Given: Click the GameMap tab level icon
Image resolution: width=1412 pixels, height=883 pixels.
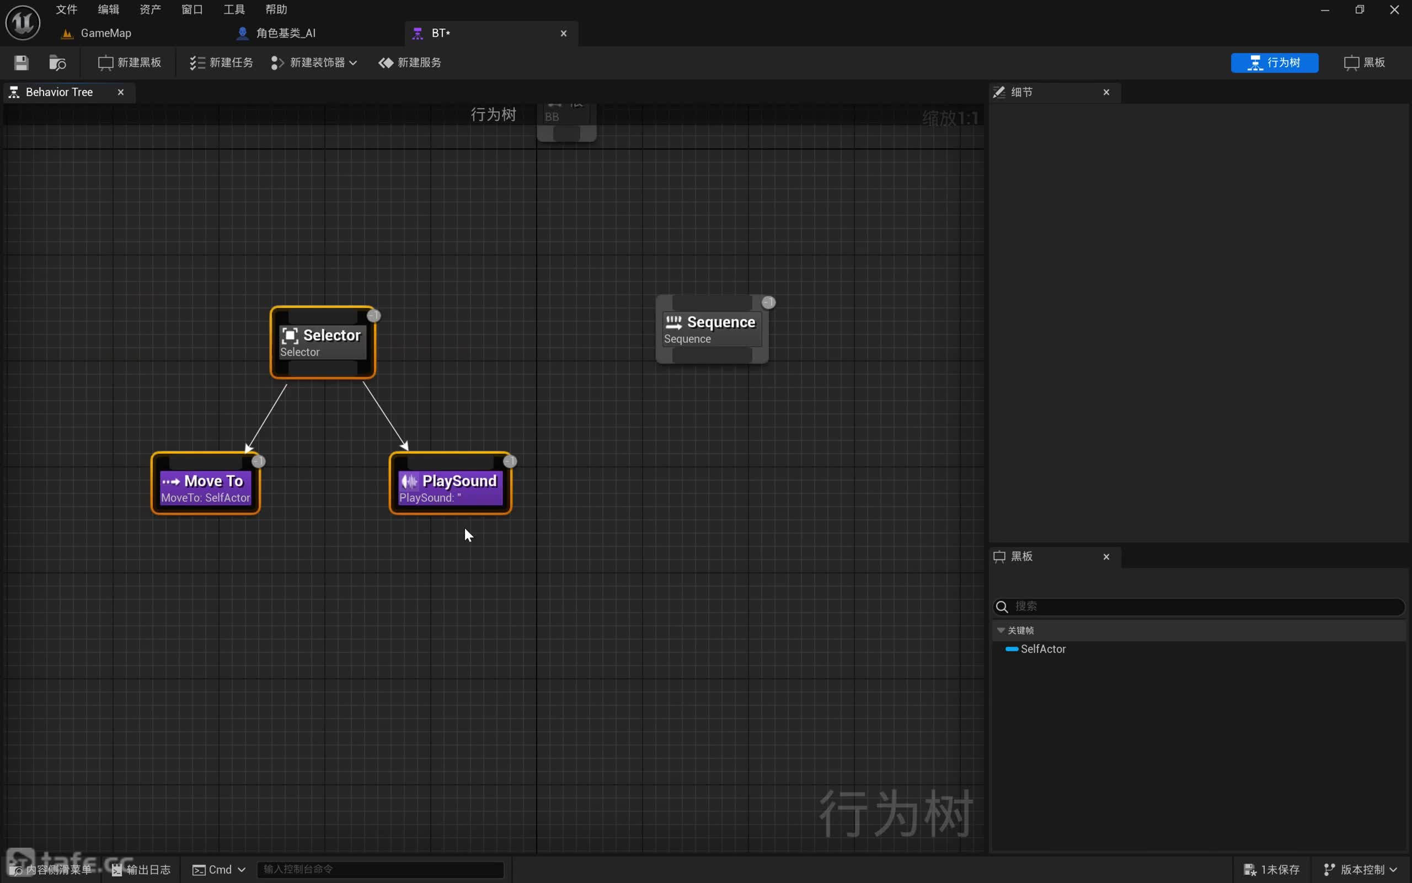Looking at the screenshot, I should (67, 34).
